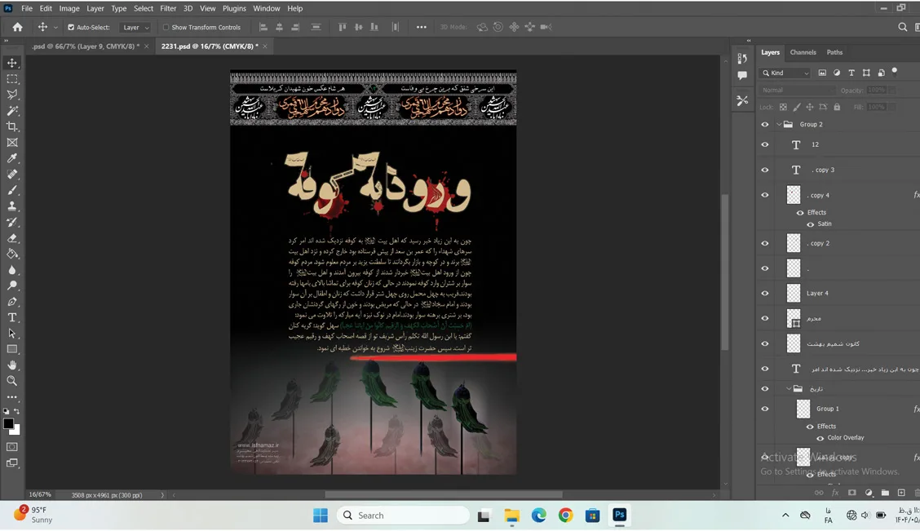Toggle visibility of '. copy 2' layer
Image resolution: width=920 pixels, height=531 pixels.
[x=764, y=243]
